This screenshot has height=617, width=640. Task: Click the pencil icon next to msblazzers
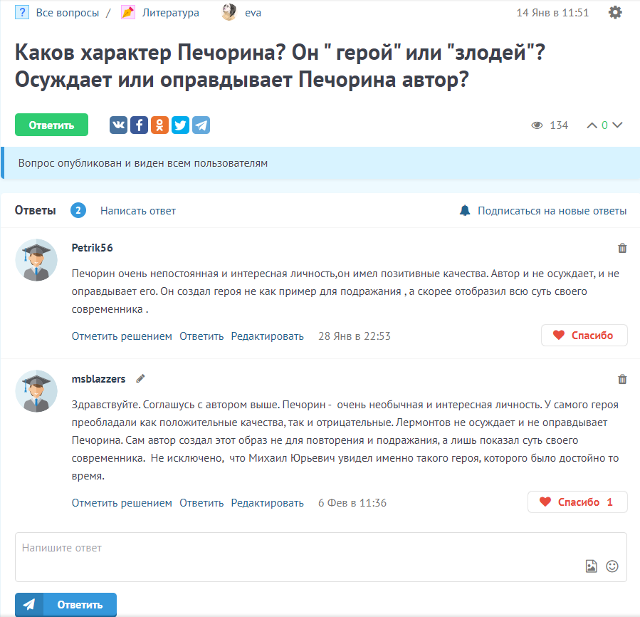pos(140,379)
